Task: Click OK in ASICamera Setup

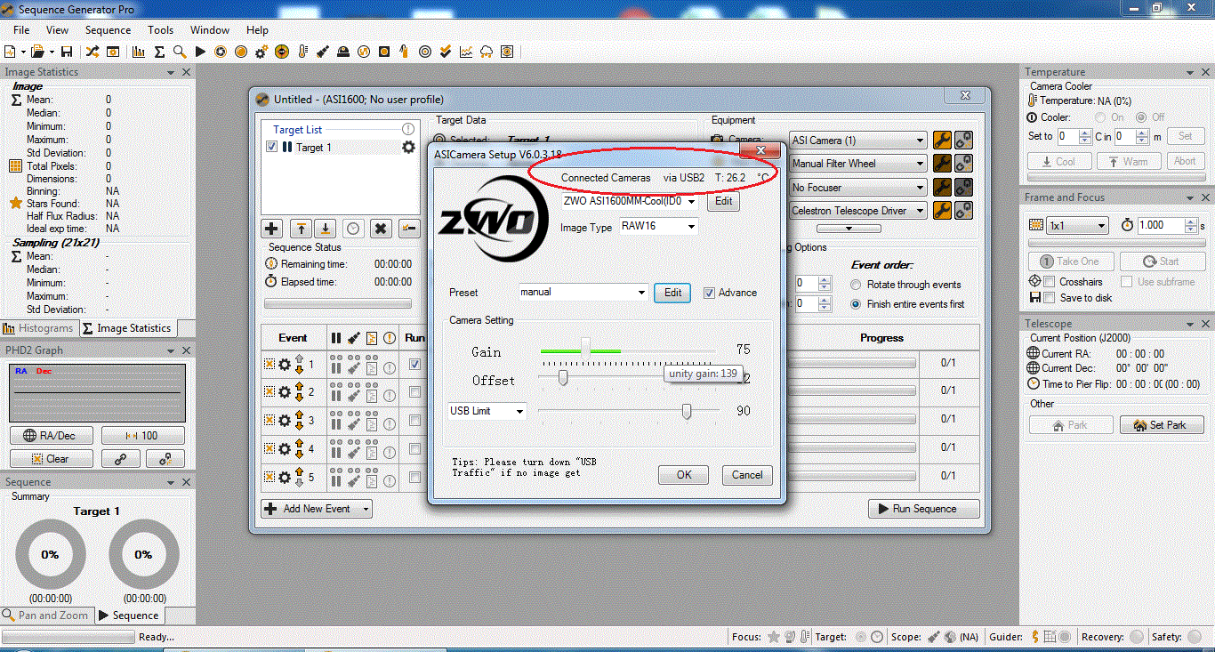Action: coord(683,475)
